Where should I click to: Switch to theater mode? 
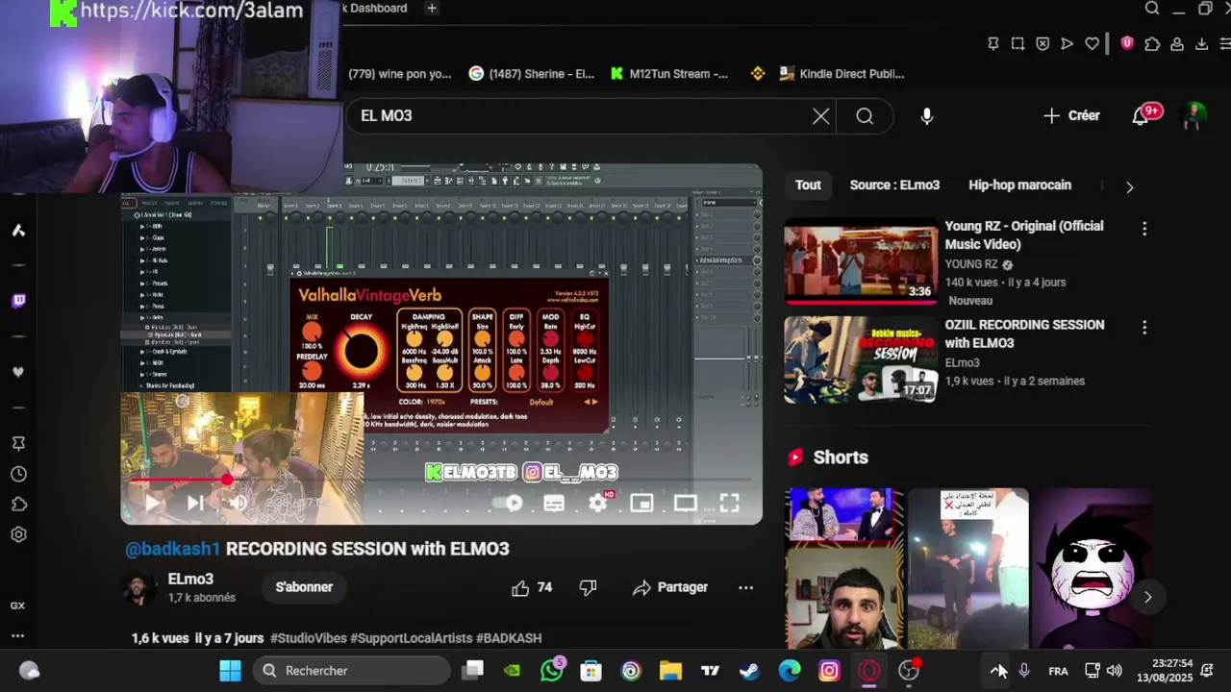pos(686,503)
